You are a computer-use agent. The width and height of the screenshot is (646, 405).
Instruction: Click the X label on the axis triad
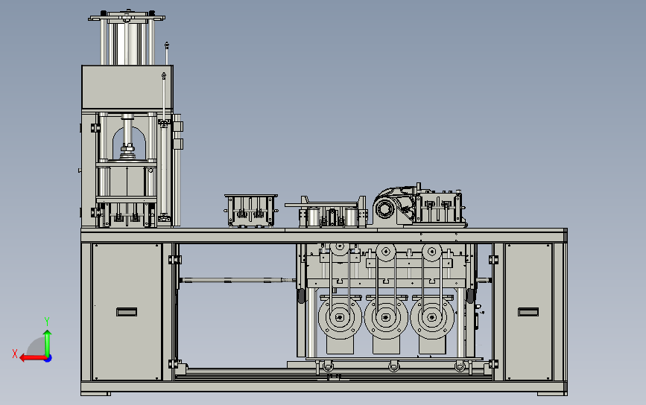(15, 354)
